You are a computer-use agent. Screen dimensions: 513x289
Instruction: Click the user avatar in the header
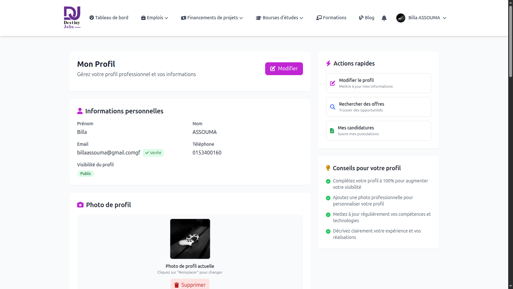click(400, 18)
